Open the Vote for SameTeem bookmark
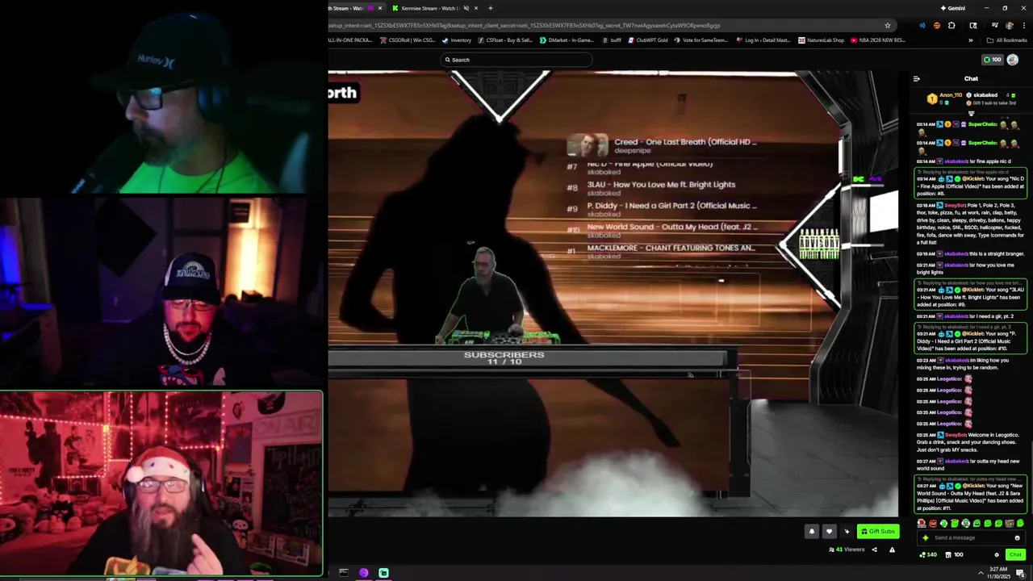The height and width of the screenshot is (581, 1033). [701, 40]
